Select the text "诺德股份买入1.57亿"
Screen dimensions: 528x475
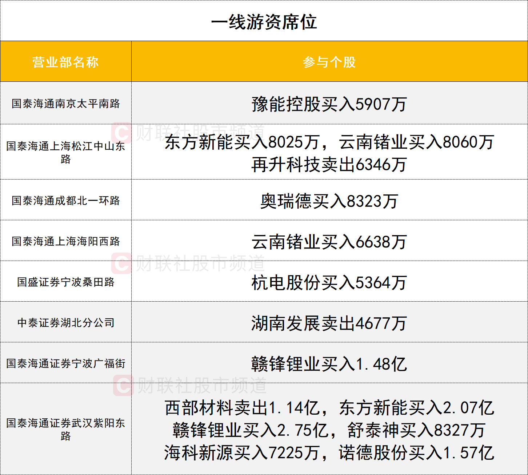[x=417, y=453]
